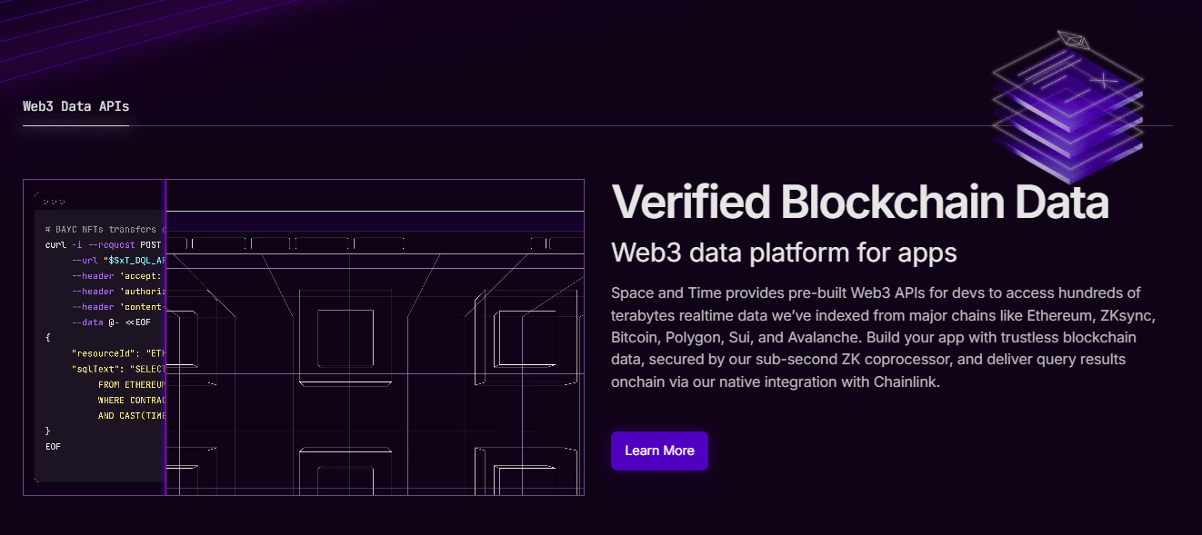Screen dimensions: 1202x535
Task: Click the window dots on the code panel
Action: pyautogui.click(x=54, y=201)
